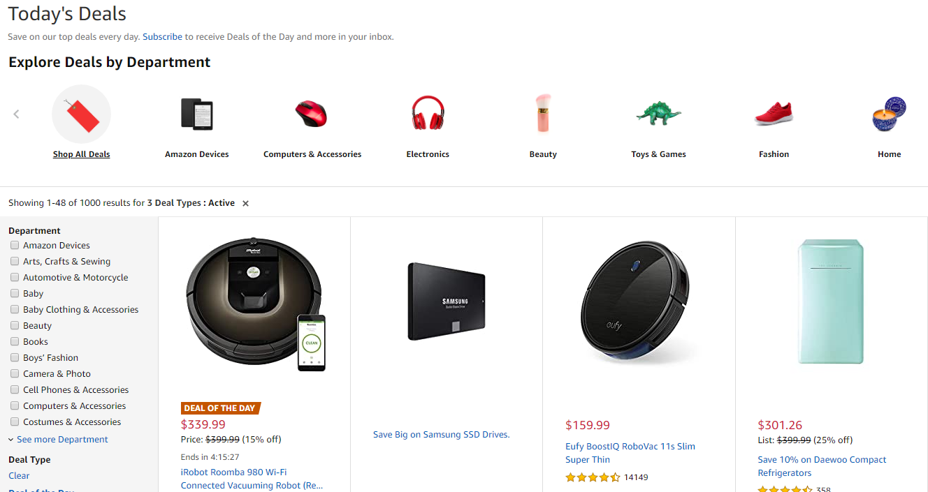928x492 pixels.
Task: Remove the 3 Deal Types Active filter
Action: coord(245,204)
